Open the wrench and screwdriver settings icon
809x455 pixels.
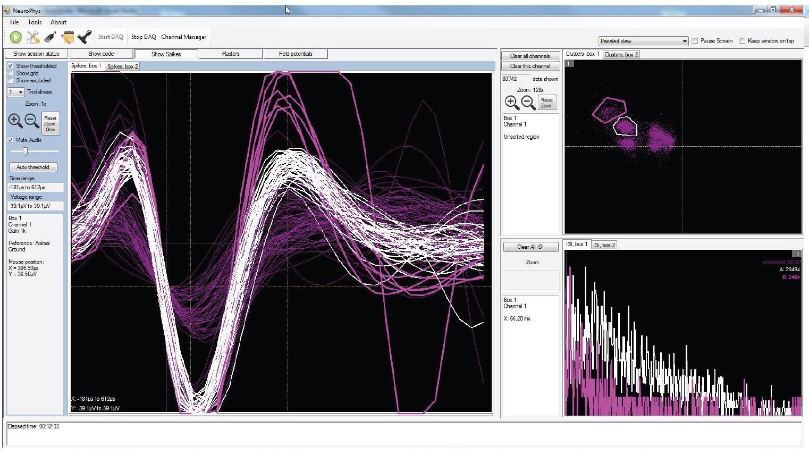click(33, 37)
